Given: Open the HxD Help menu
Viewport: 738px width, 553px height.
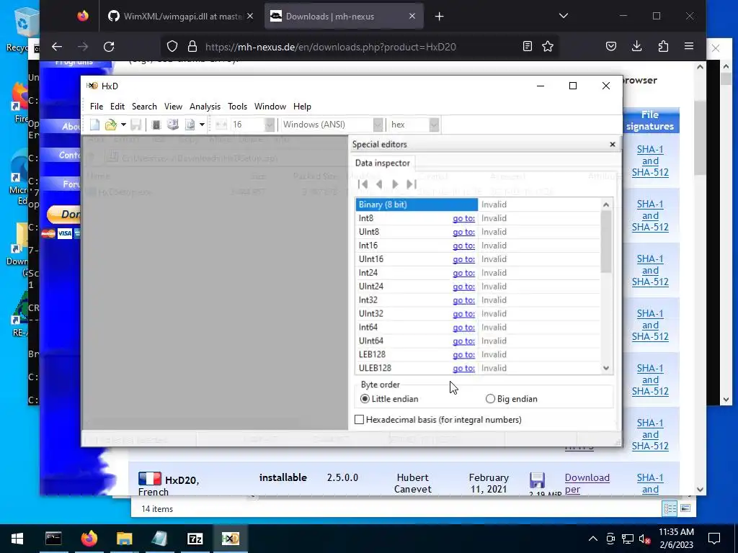Looking at the screenshot, I should point(302,107).
